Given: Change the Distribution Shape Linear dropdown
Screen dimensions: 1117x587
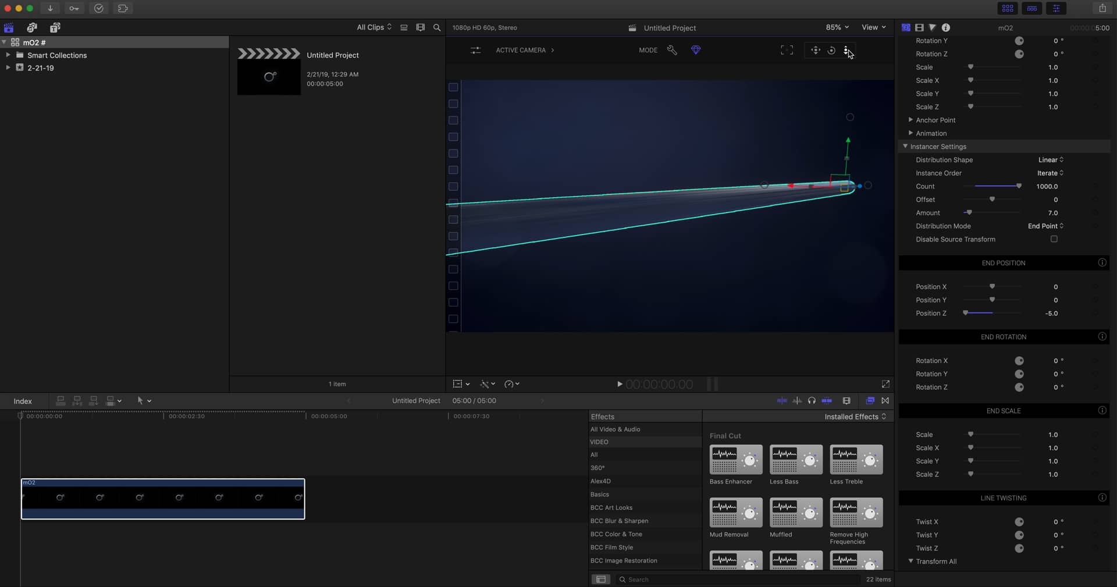Looking at the screenshot, I should pyautogui.click(x=1051, y=160).
